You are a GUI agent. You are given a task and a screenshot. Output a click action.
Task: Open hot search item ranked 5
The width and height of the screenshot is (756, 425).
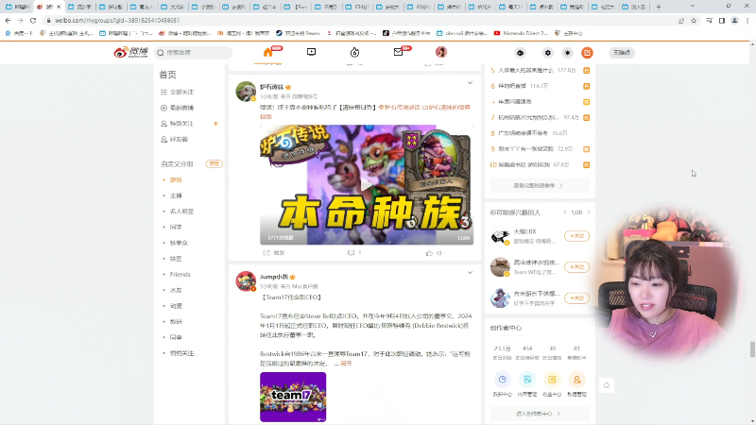525,70
